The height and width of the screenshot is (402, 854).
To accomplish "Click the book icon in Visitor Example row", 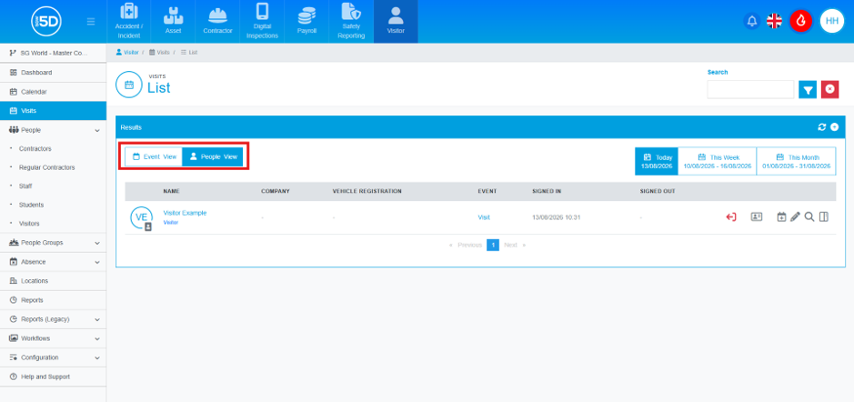I will [x=823, y=216].
